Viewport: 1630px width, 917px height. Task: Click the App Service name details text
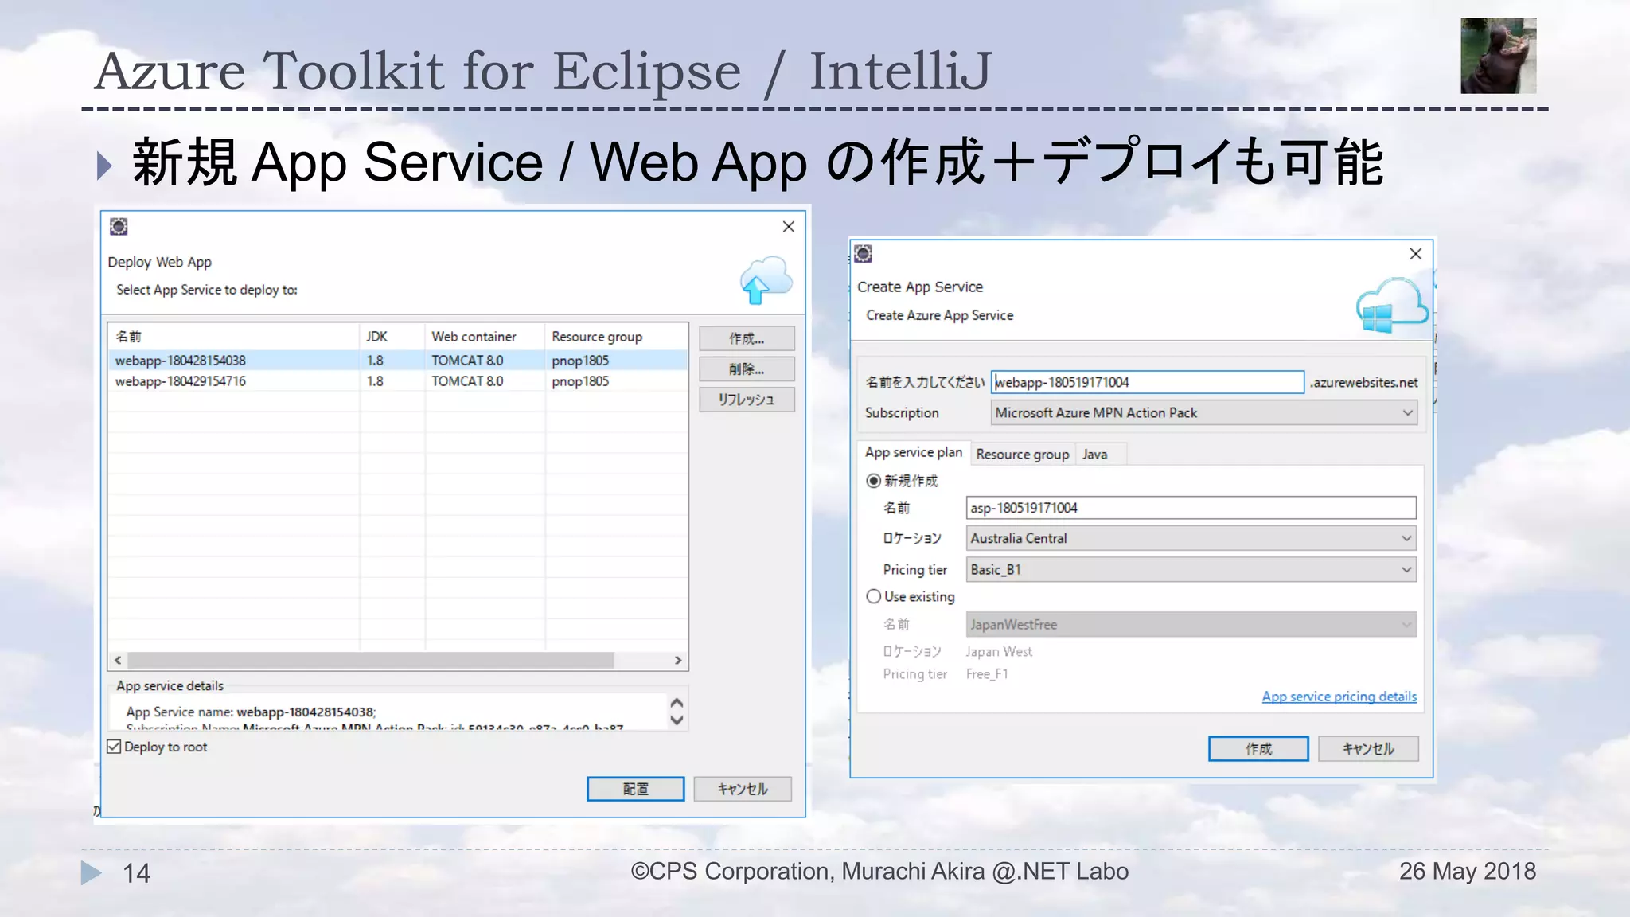(x=251, y=712)
